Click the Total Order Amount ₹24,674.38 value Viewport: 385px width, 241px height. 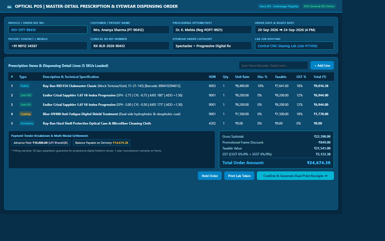click(x=319, y=163)
